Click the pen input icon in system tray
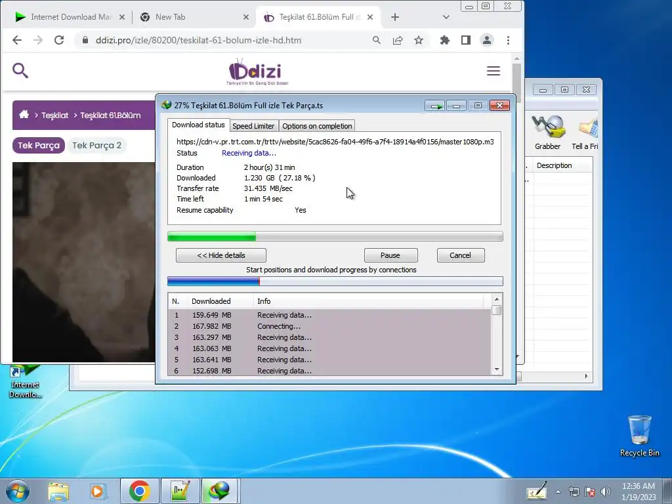Image resolution: width=672 pixels, height=504 pixels. [x=537, y=492]
